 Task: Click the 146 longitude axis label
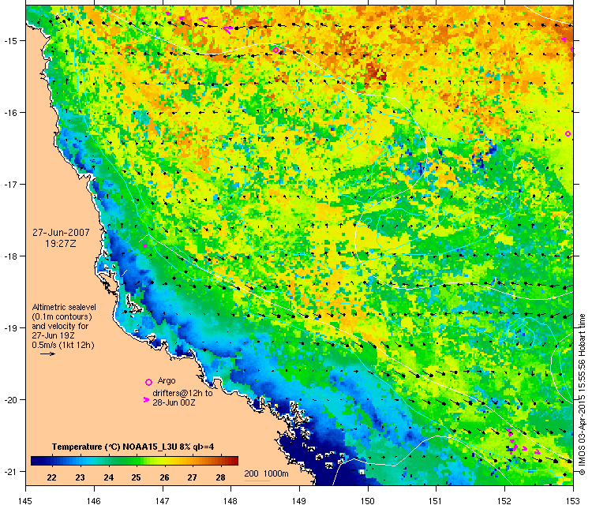coord(94,500)
